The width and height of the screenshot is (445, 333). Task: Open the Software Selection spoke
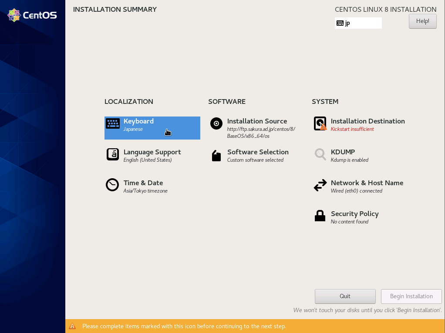pyautogui.click(x=258, y=152)
